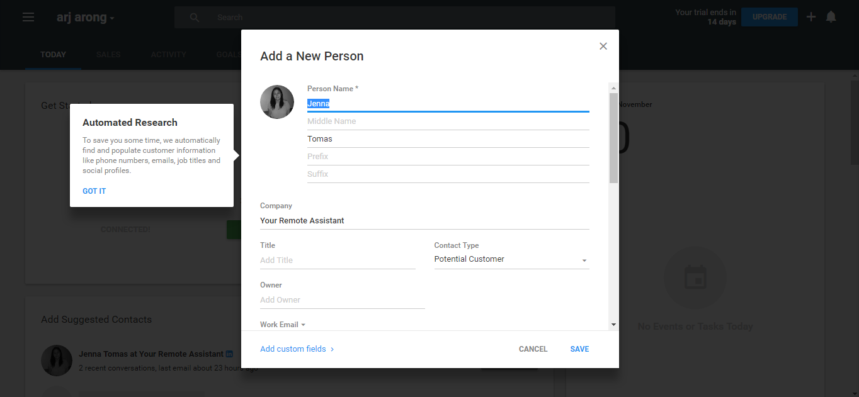Click Add custom fields link
This screenshot has width=859, height=397.
coord(297,349)
